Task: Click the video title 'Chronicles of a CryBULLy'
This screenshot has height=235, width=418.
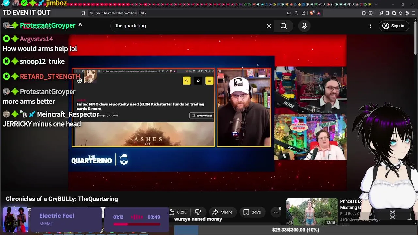Action: click(62, 199)
